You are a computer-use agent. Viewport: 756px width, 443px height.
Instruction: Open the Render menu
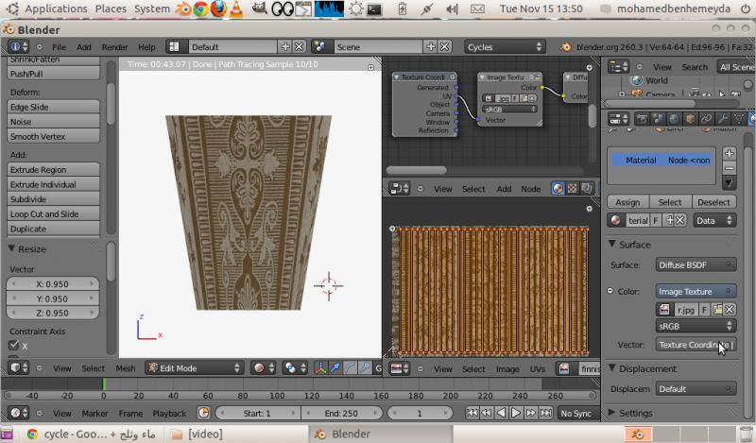(x=114, y=46)
